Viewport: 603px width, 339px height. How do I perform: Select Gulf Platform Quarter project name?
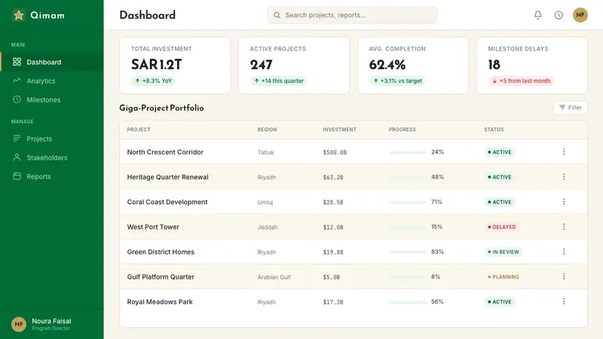coord(161,276)
